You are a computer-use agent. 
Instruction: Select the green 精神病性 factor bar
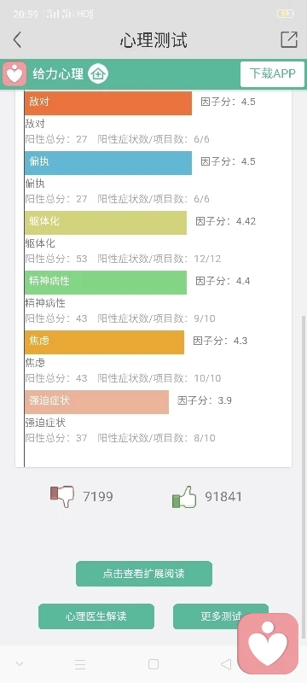tap(106, 283)
